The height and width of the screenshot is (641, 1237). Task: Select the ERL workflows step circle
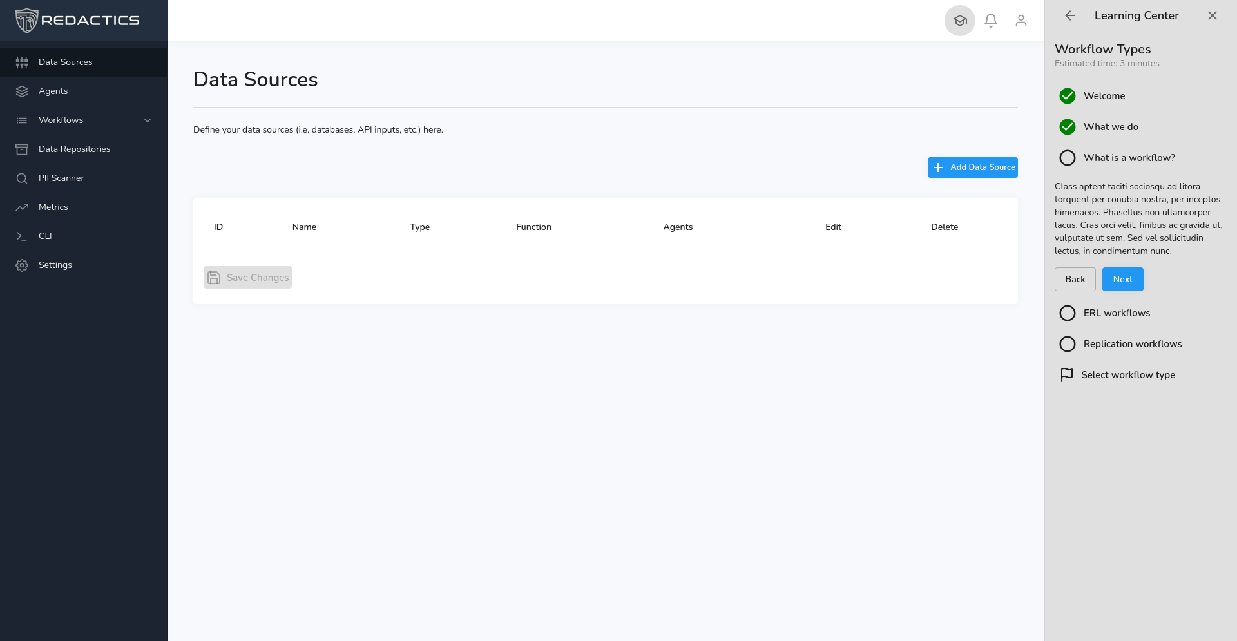pos(1068,313)
